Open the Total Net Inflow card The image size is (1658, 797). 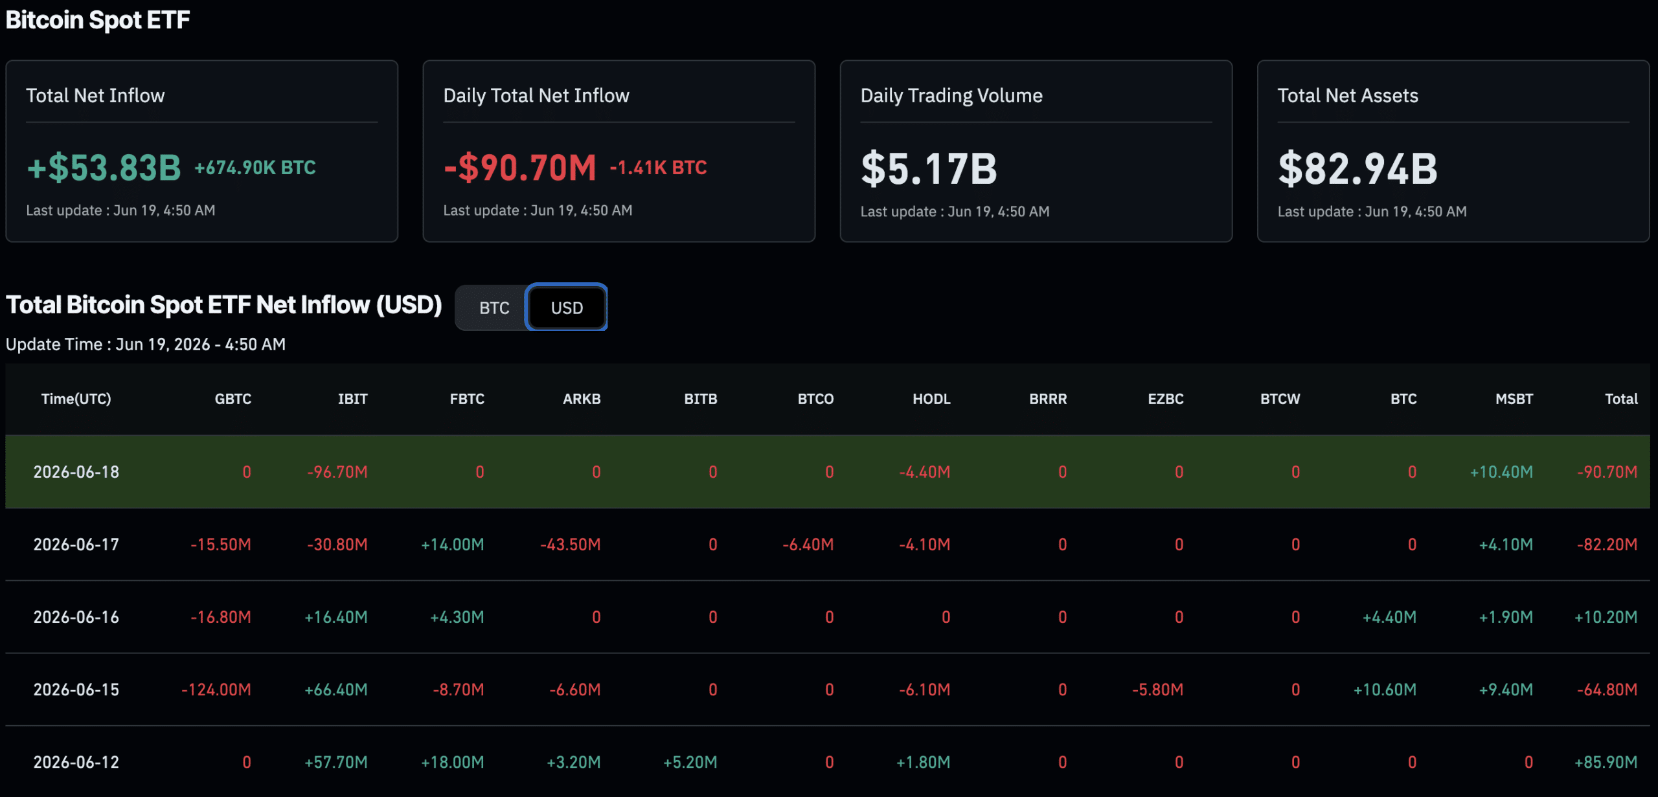(202, 152)
